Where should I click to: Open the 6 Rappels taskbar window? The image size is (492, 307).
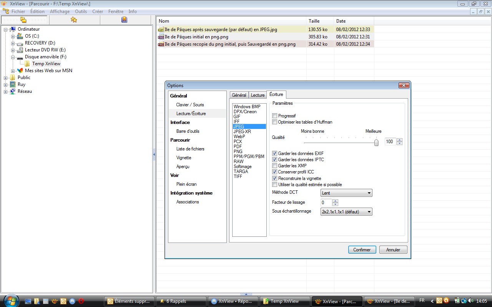point(181,301)
